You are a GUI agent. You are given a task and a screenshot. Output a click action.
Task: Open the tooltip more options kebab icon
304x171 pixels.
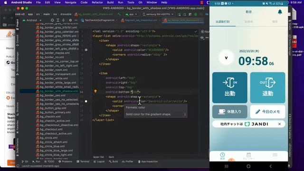(185, 114)
